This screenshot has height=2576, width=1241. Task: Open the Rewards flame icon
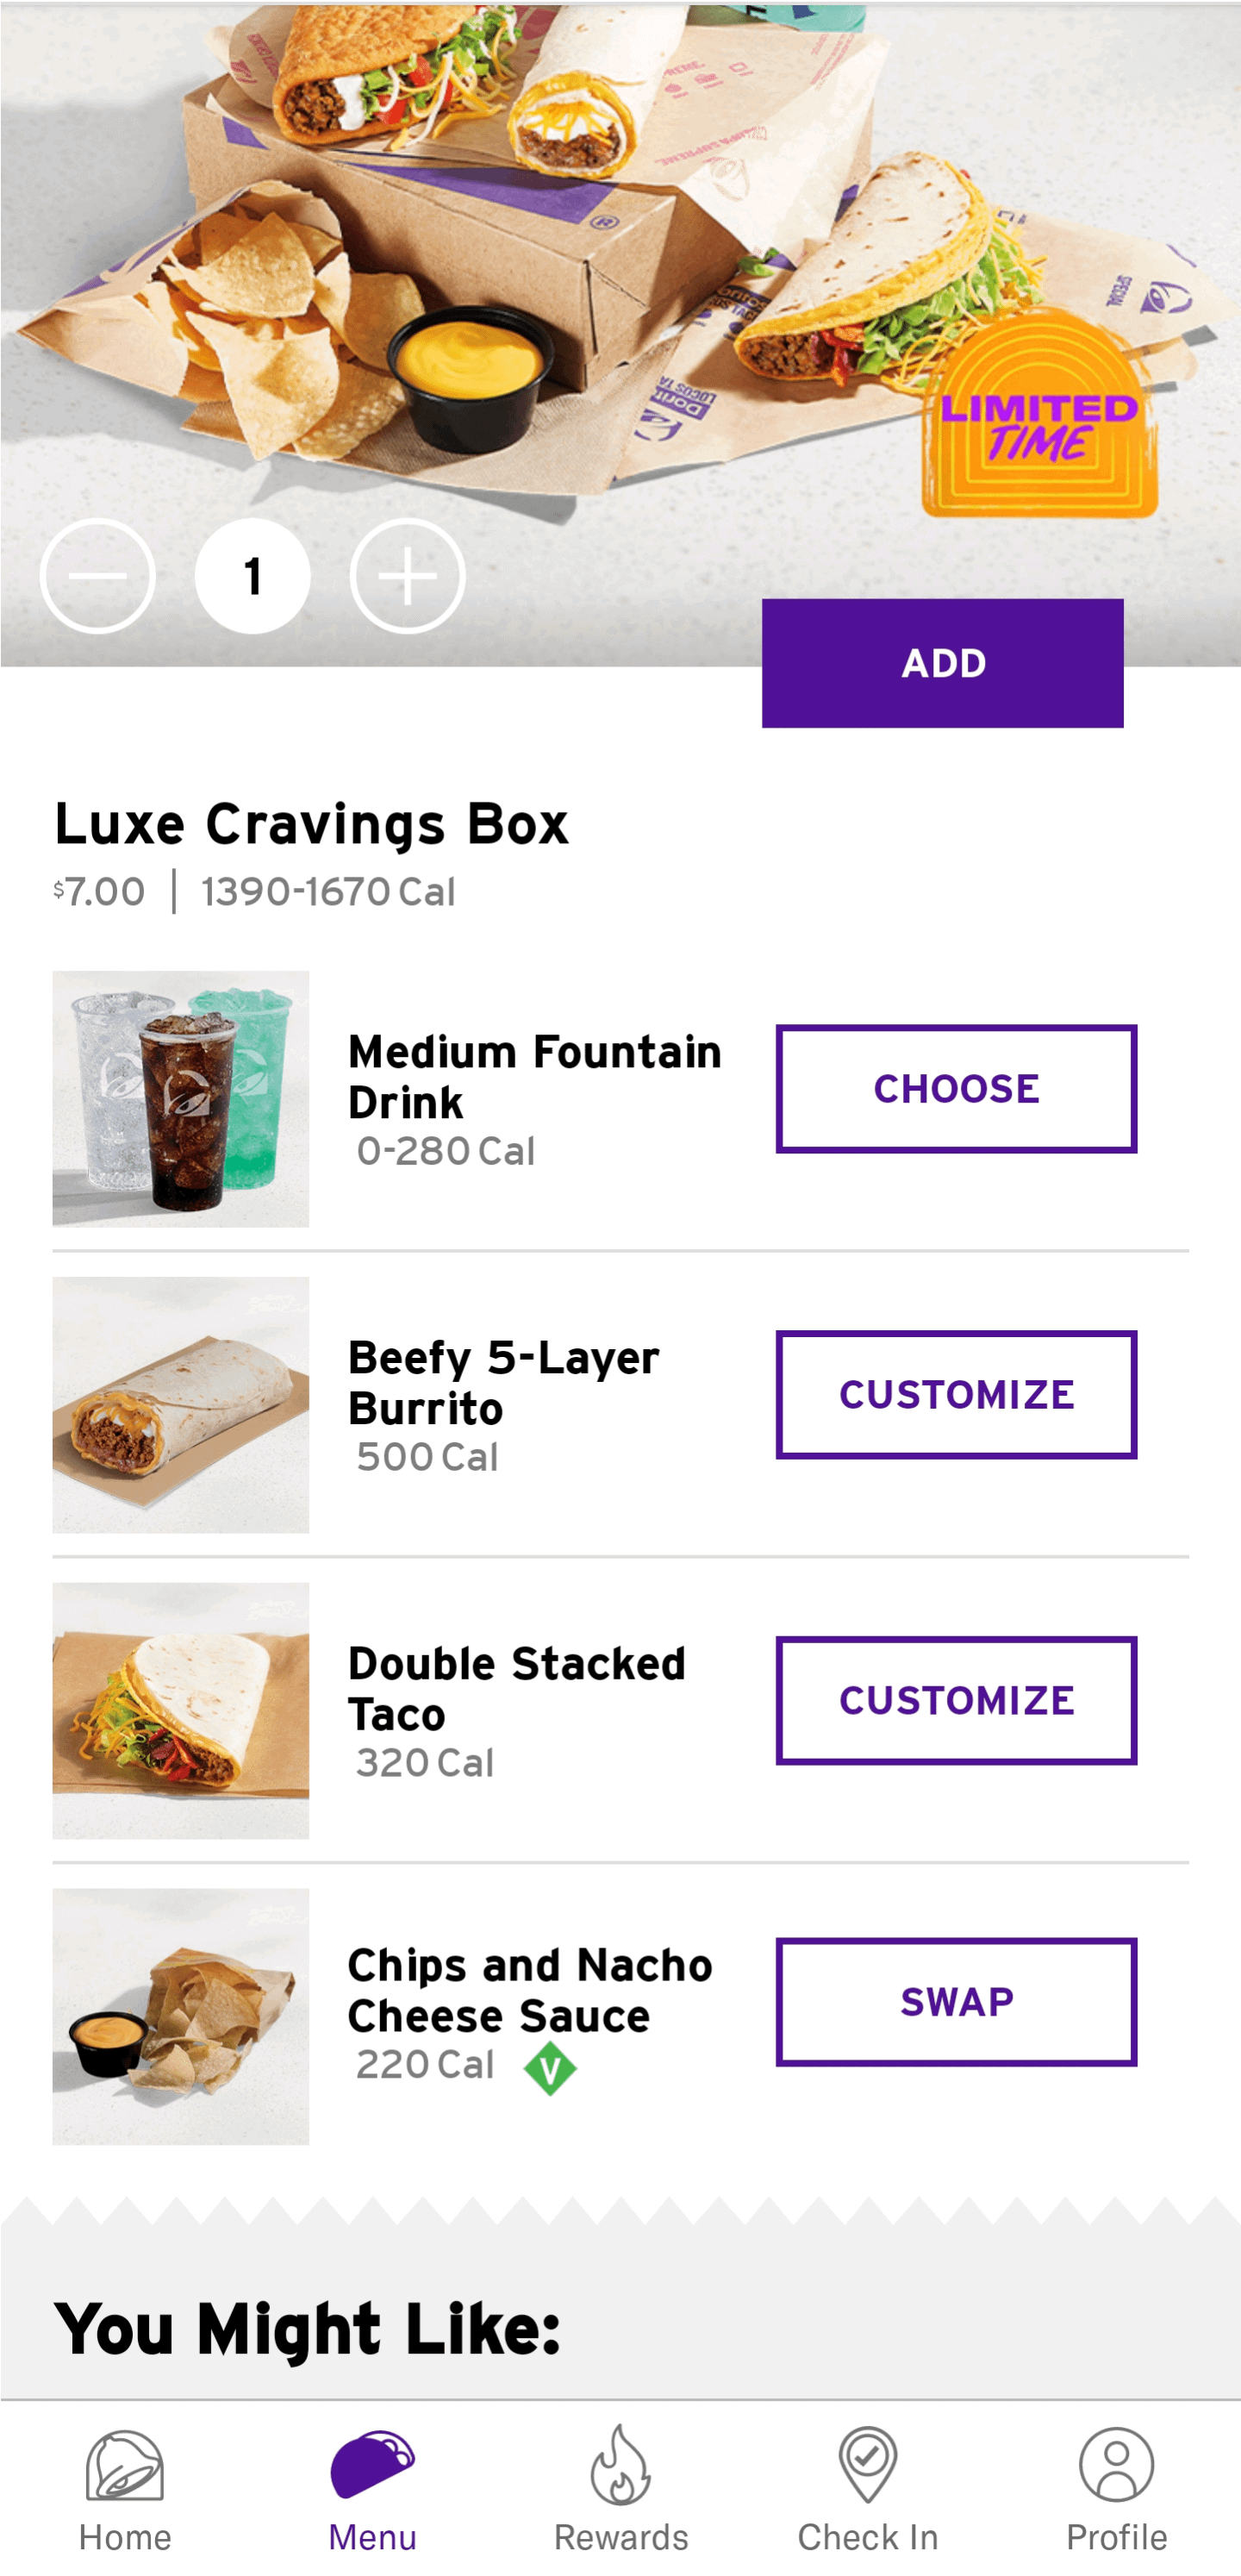[621, 2468]
